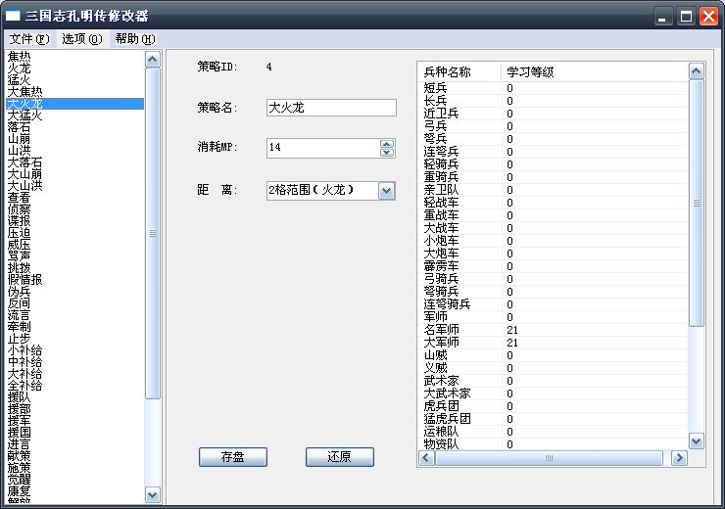This screenshot has width=725, height=509.
Task: Select 火龙 in the strategy list
Action: pyautogui.click(x=19, y=69)
